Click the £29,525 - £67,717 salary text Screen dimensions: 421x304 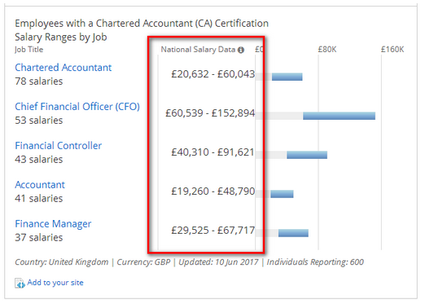[x=213, y=231]
